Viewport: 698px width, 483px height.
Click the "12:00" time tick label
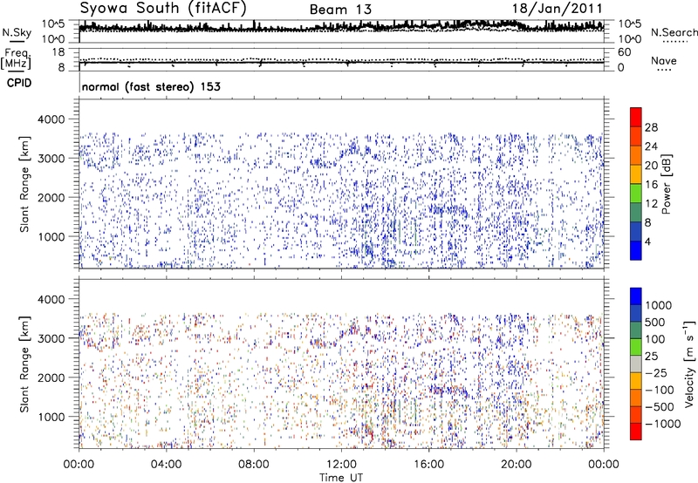click(x=341, y=465)
